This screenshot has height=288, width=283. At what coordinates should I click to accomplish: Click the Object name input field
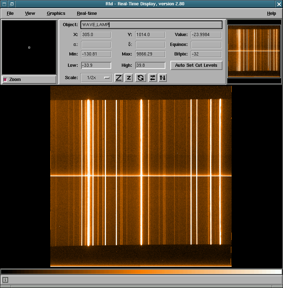pyautogui.click(x=151, y=25)
